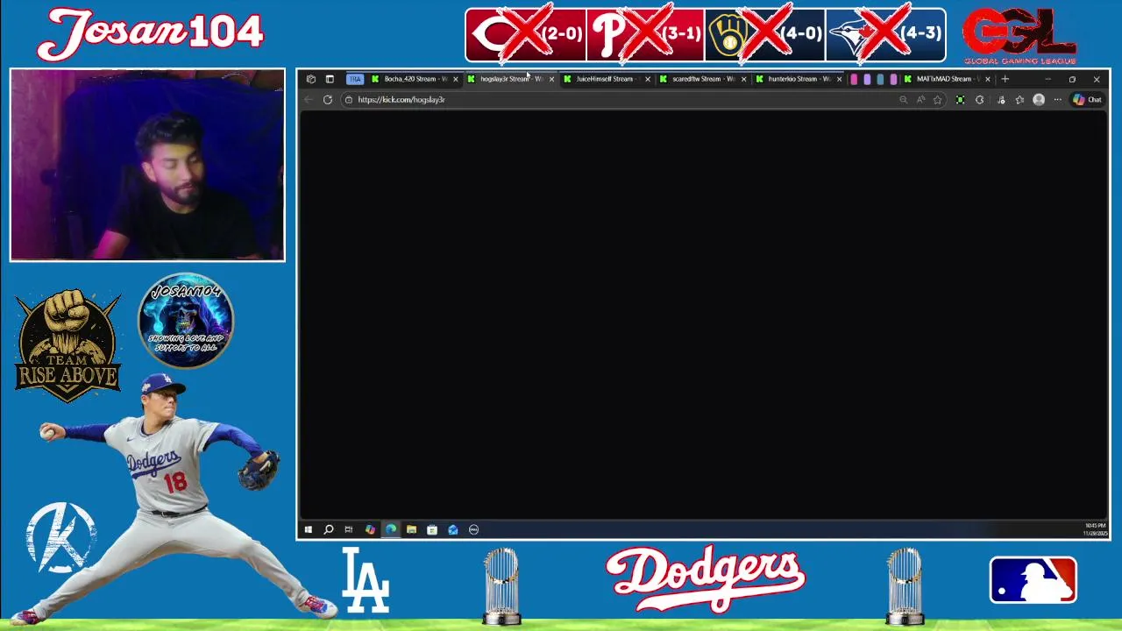Click the Dell icon on the taskbar
Image resolution: width=1122 pixels, height=631 pixels.
point(474,529)
